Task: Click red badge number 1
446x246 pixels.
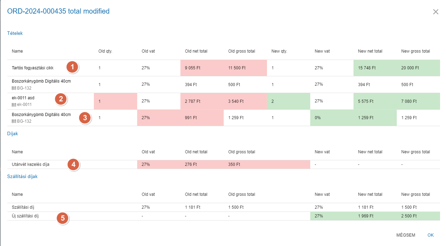Action: click(x=72, y=67)
